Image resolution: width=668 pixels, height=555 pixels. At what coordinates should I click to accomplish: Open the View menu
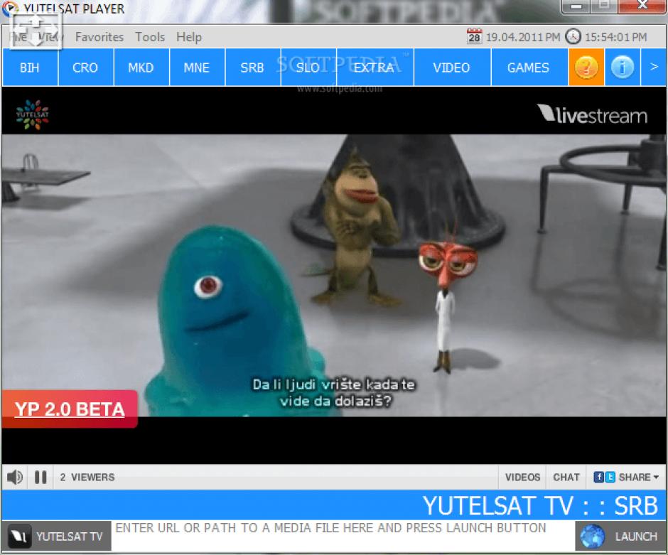tap(50, 37)
